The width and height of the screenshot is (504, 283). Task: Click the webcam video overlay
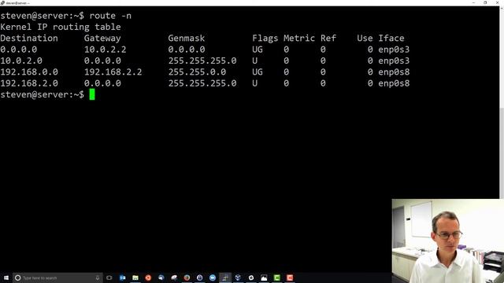(448, 241)
